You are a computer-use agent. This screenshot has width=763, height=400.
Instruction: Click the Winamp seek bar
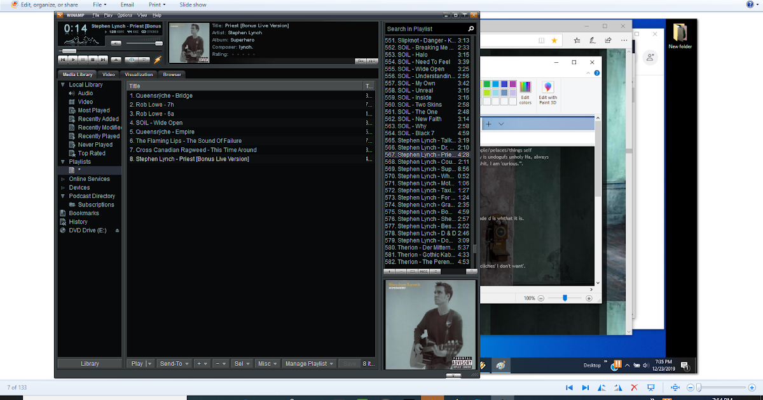(110, 51)
